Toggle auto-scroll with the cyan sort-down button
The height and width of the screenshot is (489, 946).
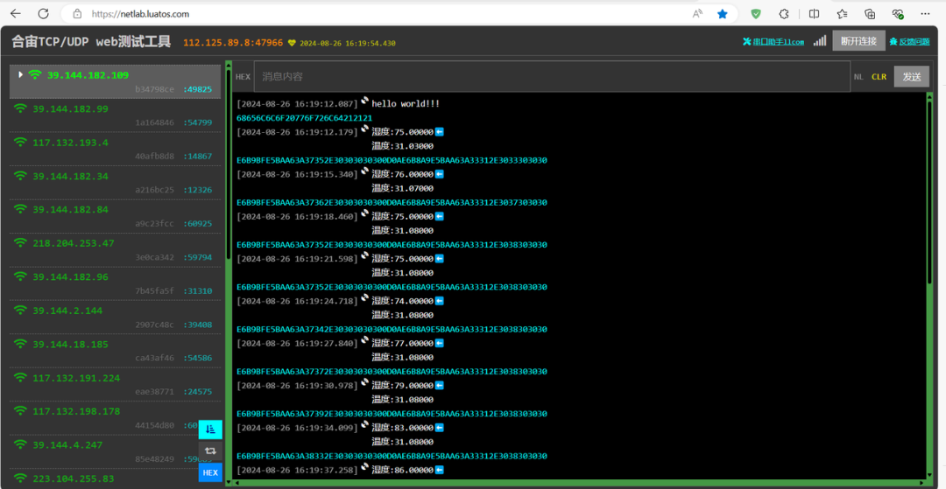tap(210, 430)
